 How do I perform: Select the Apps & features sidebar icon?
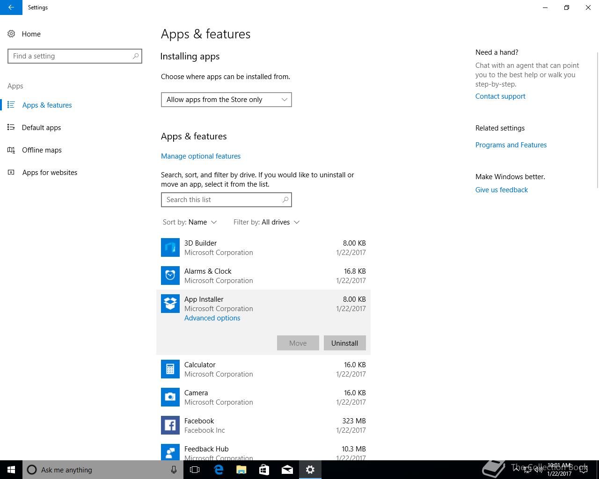tap(11, 105)
